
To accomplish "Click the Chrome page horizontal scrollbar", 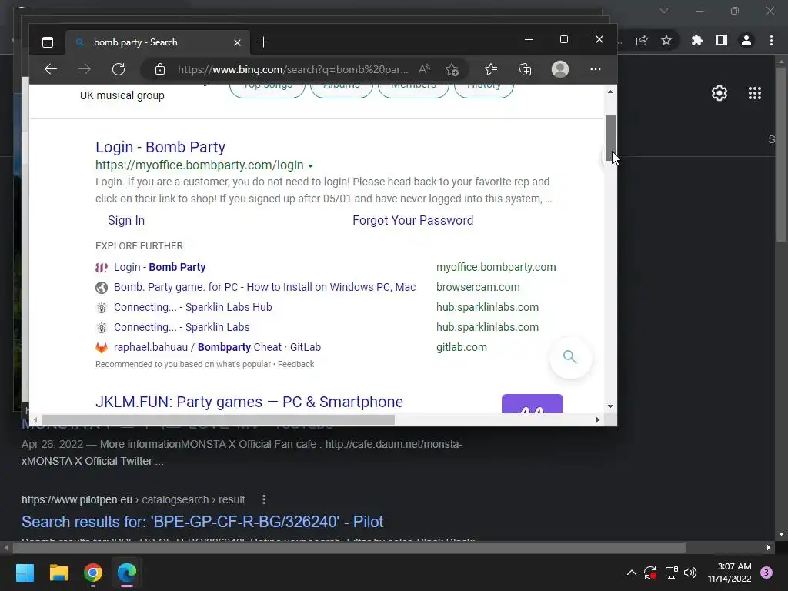I will coord(349,547).
